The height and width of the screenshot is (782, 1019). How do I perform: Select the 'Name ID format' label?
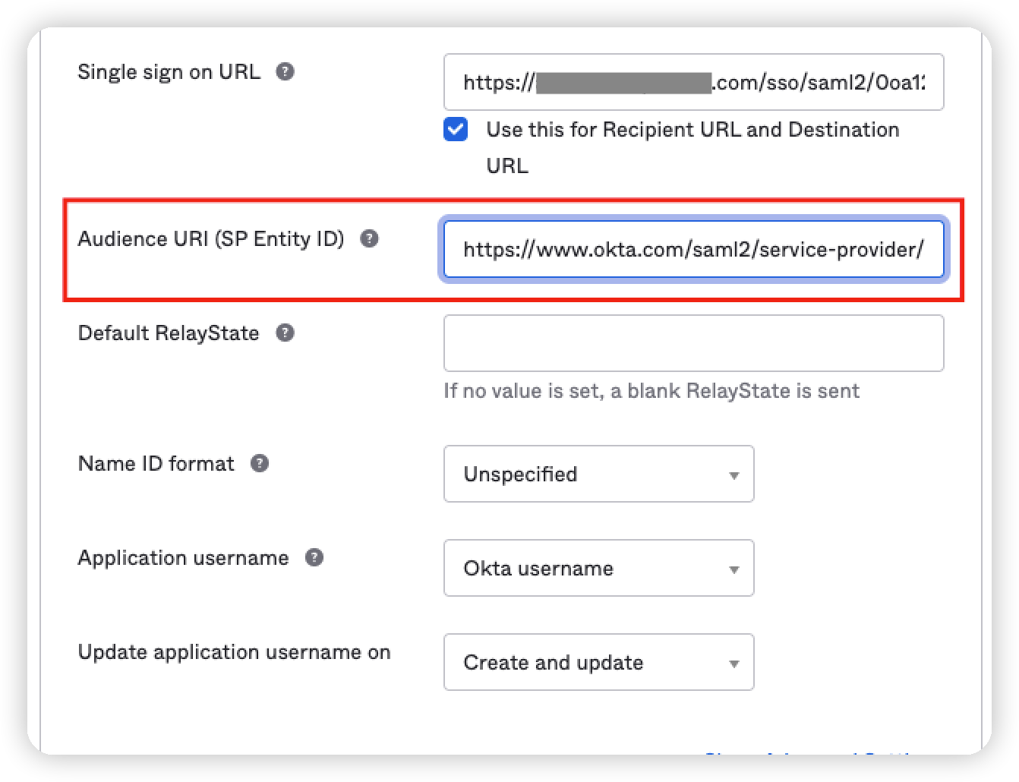click(156, 464)
